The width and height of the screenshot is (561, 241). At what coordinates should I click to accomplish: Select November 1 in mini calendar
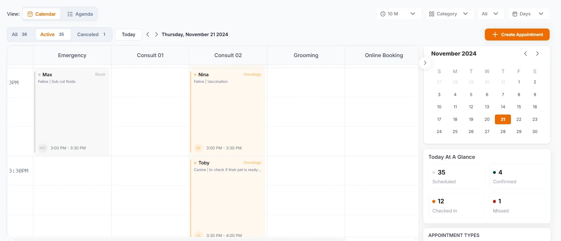[x=519, y=82]
